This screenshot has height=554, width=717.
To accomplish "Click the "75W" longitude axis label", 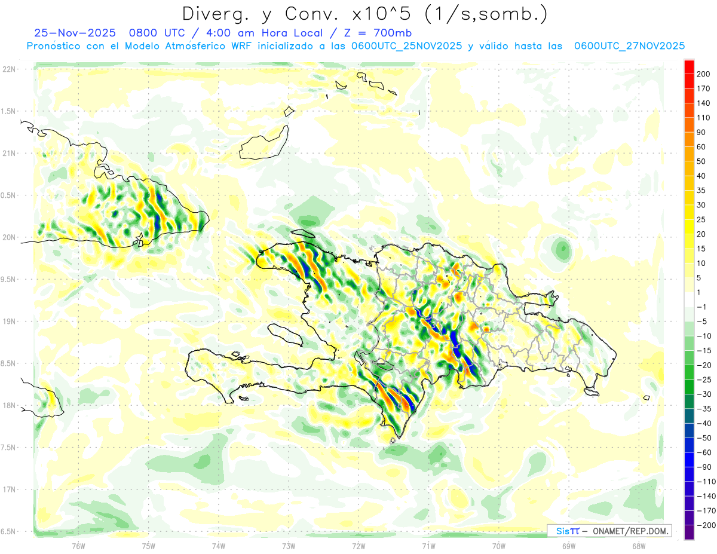I will (149, 546).
